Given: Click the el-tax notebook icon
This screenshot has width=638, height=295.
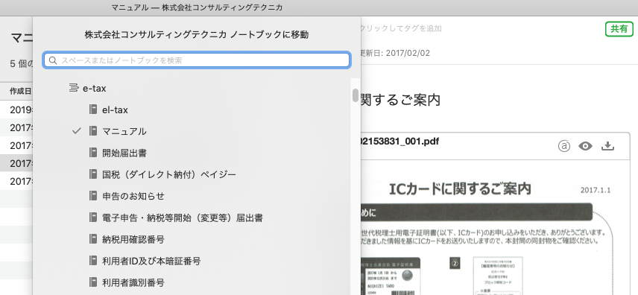Looking at the screenshot, I should point(93,110).
